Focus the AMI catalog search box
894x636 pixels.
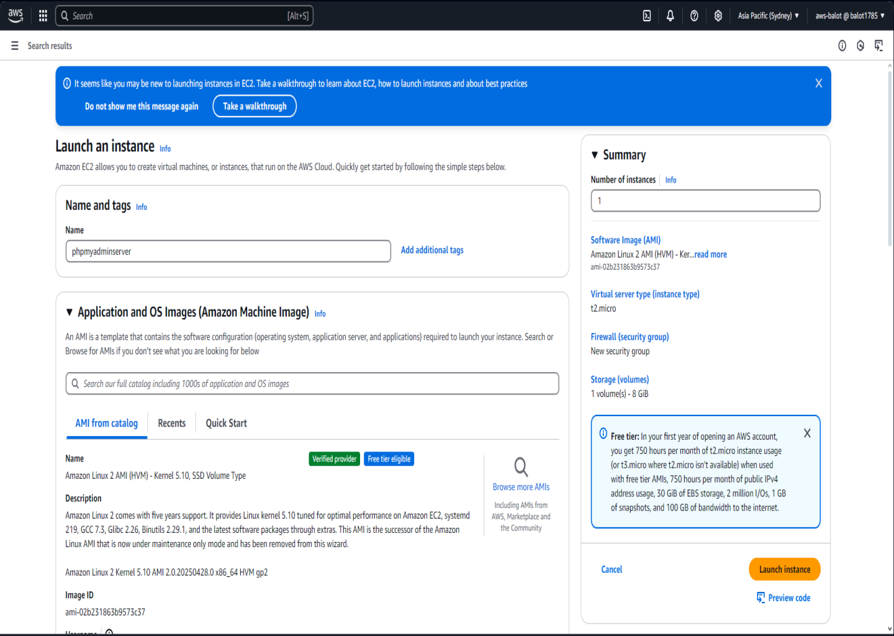(x=312, y=384)
